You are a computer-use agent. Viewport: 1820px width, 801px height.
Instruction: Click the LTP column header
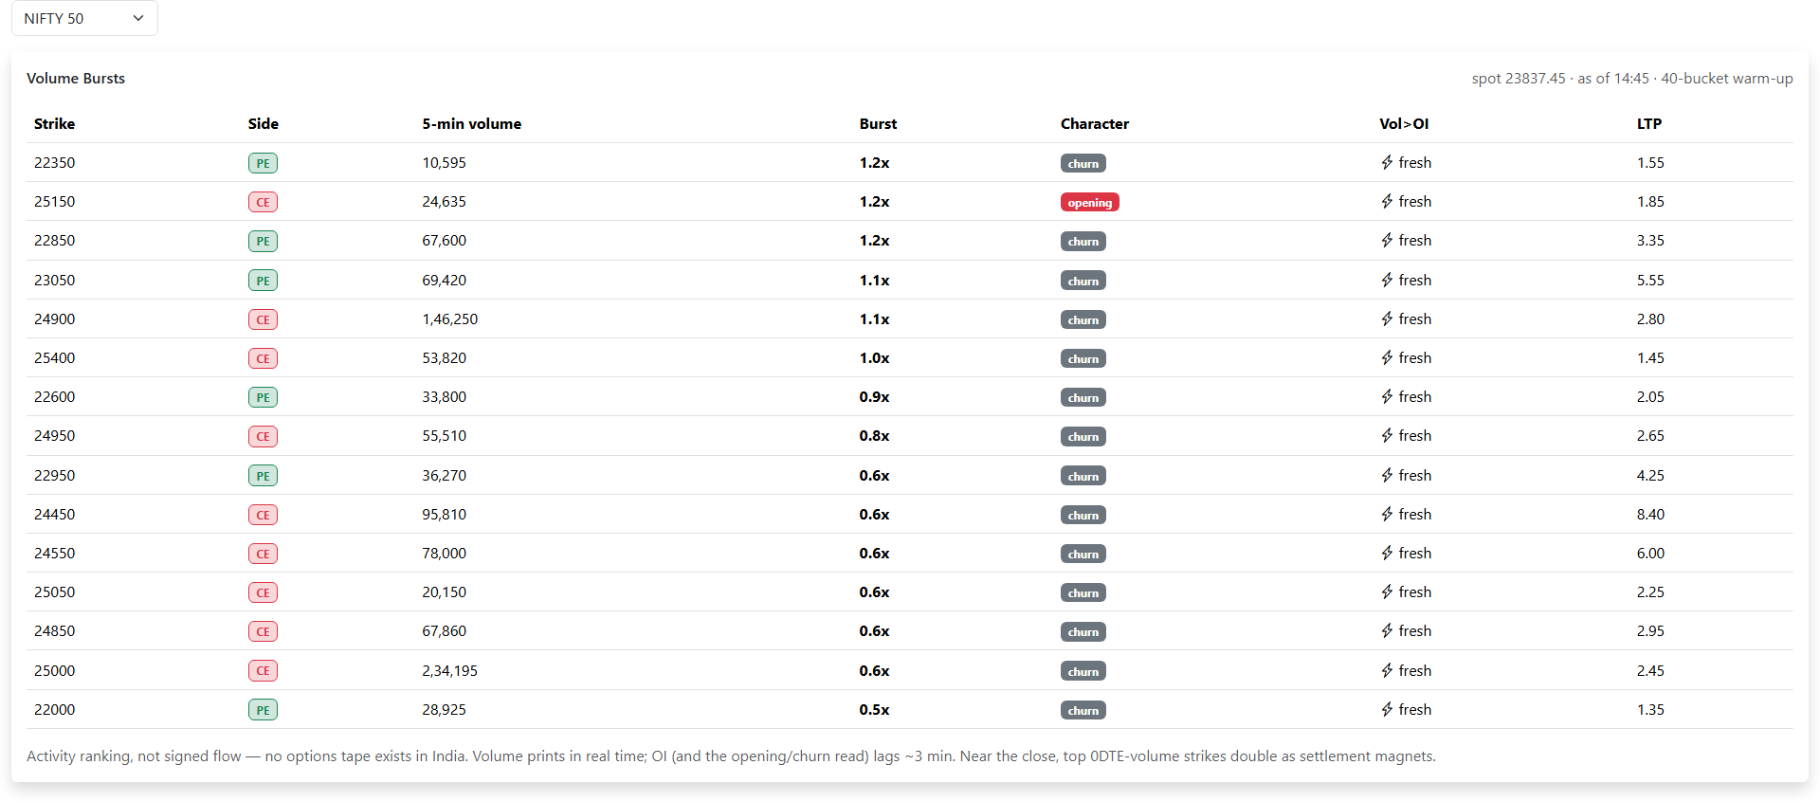pos(1648,124)
